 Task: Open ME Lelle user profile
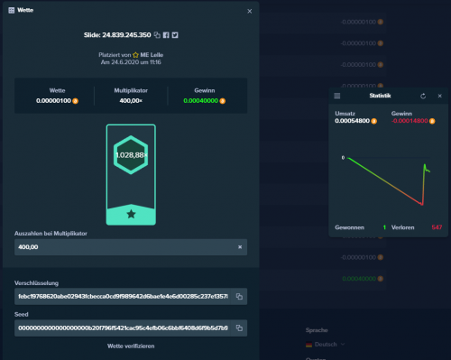(x=152, y=55)
